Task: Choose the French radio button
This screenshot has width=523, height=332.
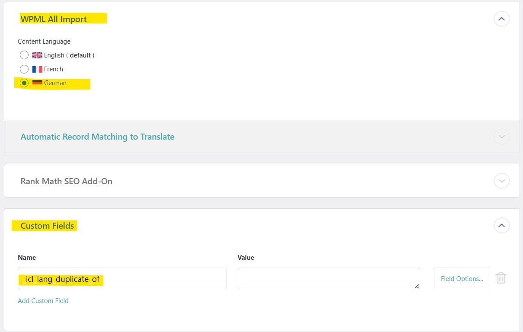Action: click(24, 69)
